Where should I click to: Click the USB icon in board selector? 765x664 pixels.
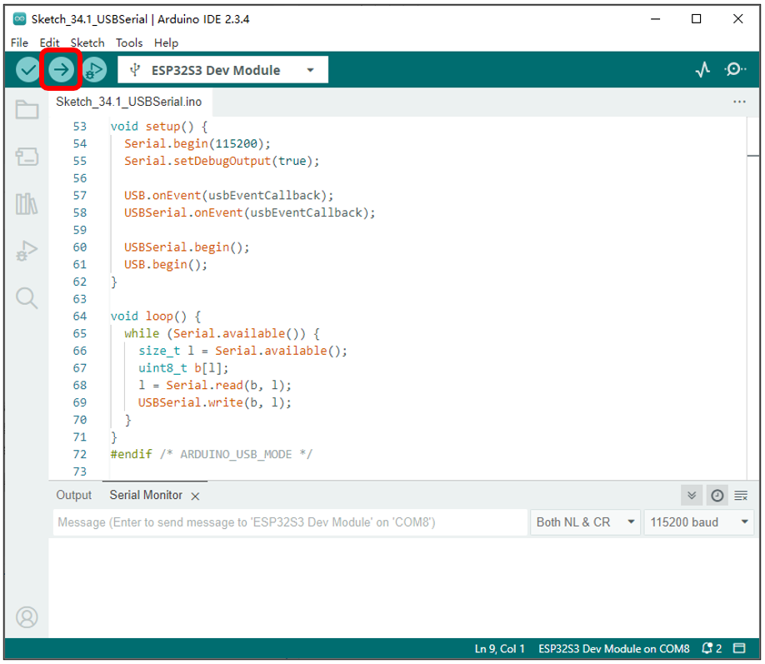coord(135,70)
